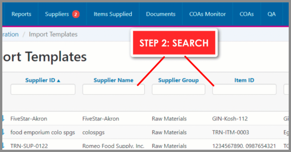The width and height of the screenshot is (291, 152).
Task: Open the Reports menu
Action: [x=21, y=14]
